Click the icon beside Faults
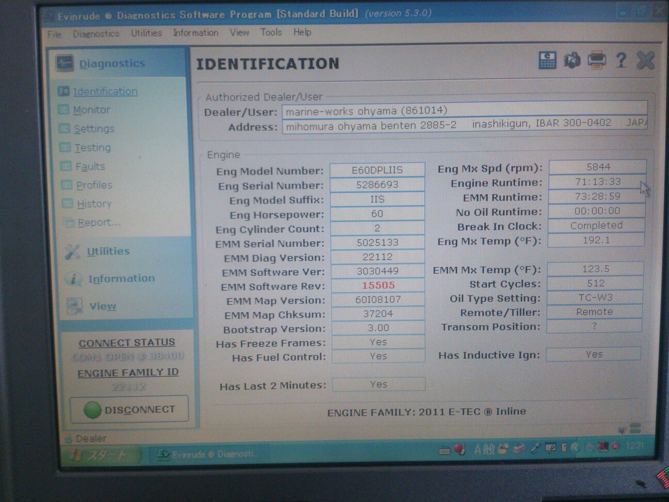 66,166
